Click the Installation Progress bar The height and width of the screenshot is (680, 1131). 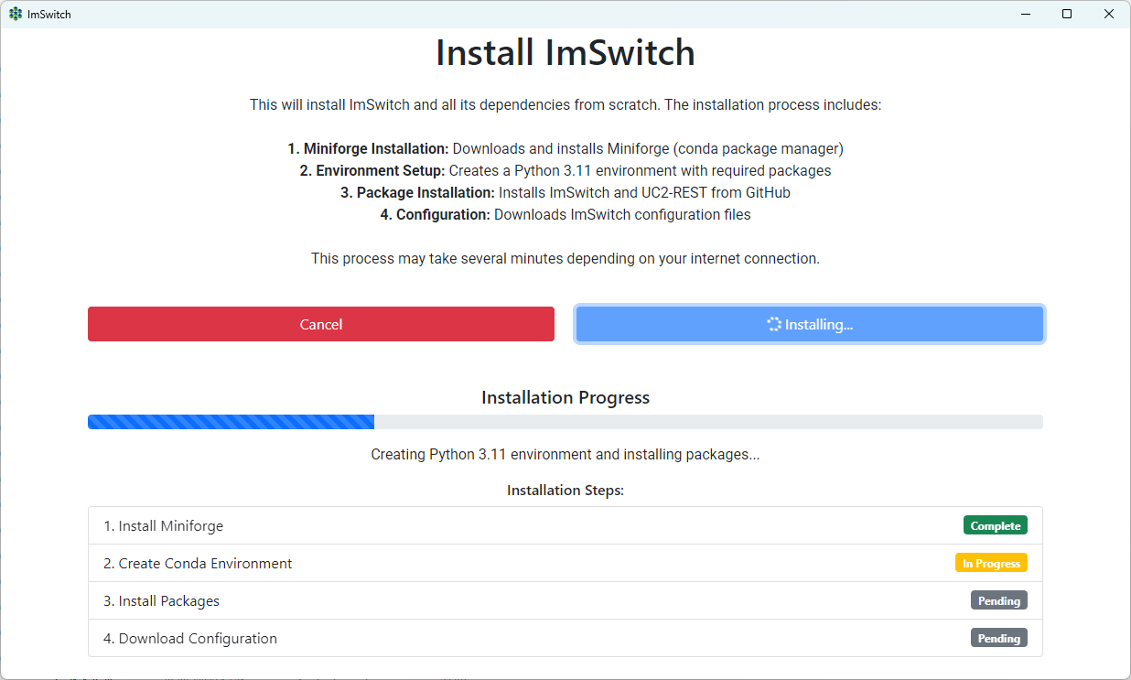pyautogui.click(x=565, y=422)
